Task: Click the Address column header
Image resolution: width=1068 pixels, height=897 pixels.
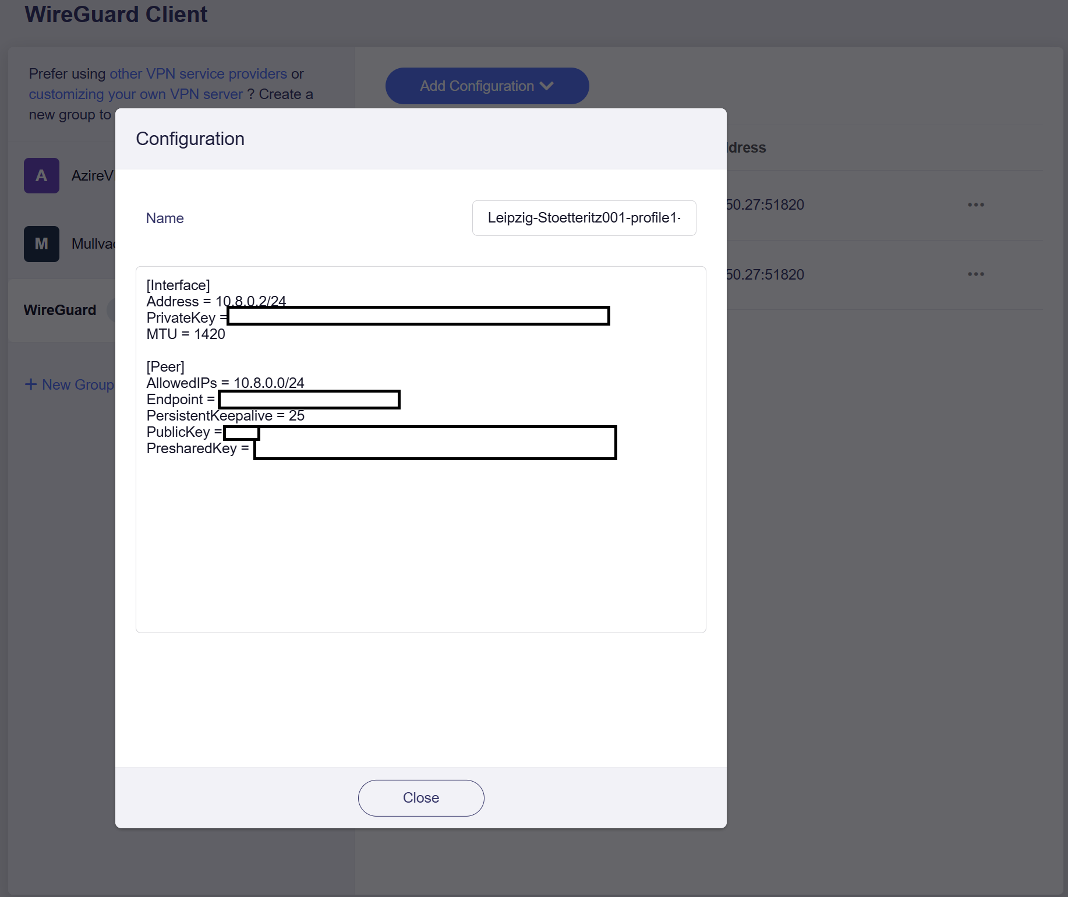Action: coord(747,148)
